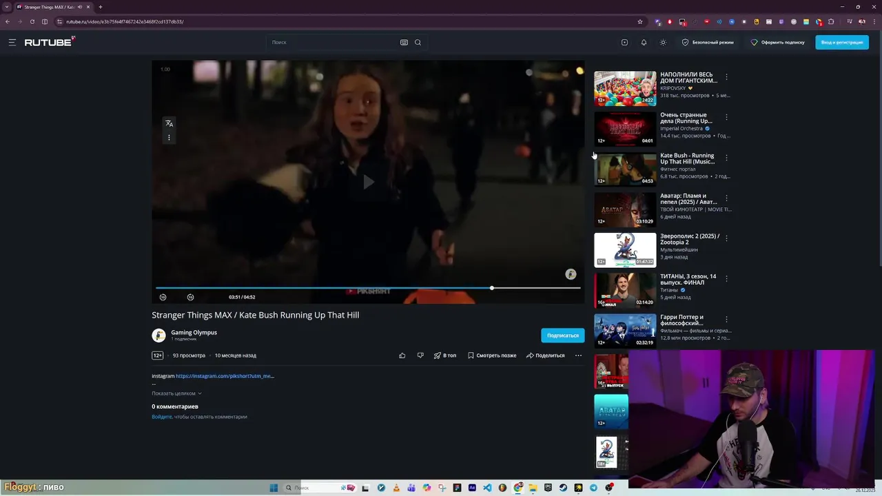Dislike the video with thumbs down
Screen dimensions: 882x496
[x=420, y=355]
